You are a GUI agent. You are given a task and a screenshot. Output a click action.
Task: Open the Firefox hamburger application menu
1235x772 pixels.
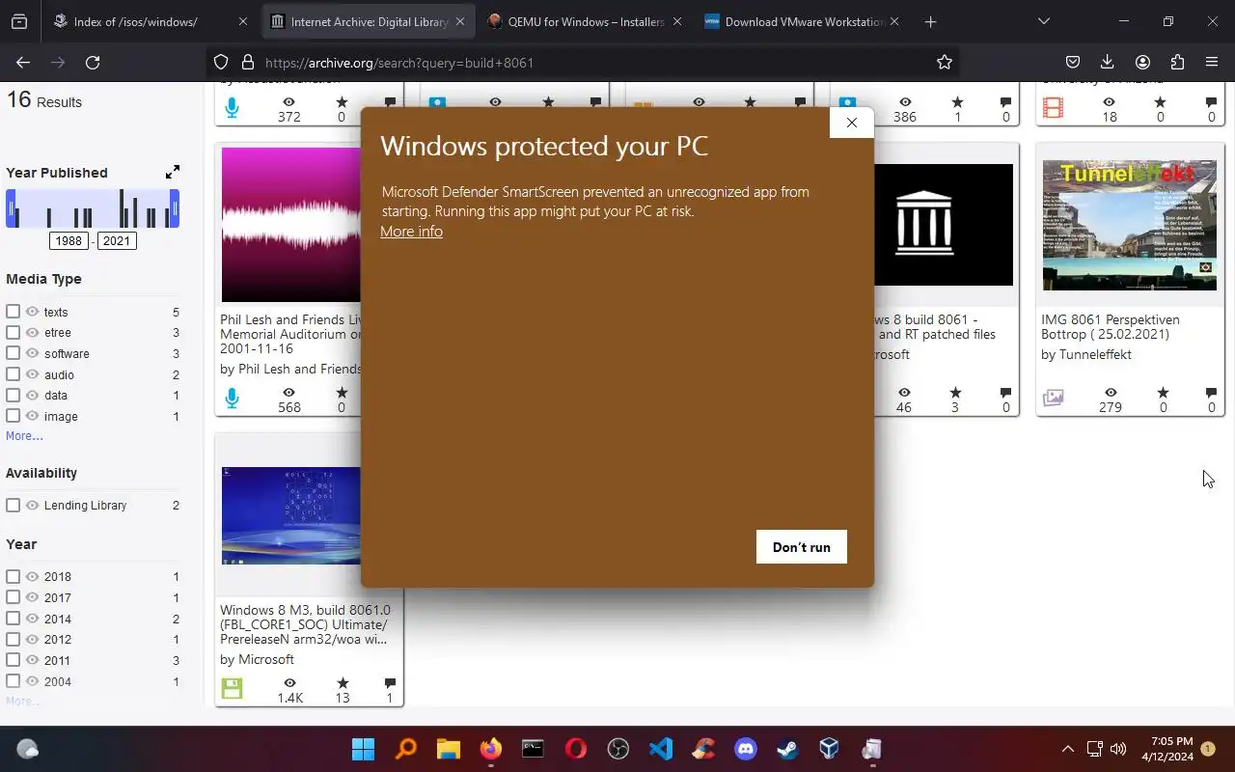pyautogui.click(x=1212, y=63)
